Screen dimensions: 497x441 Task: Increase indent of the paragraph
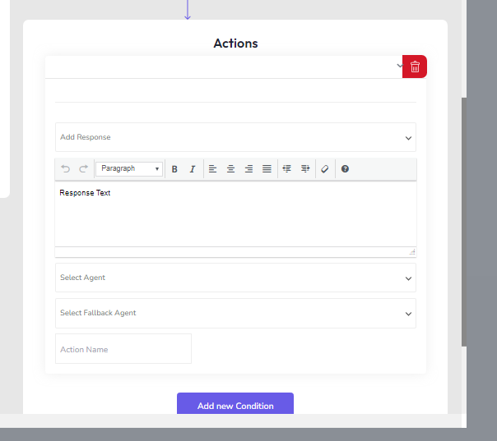(305, 168)
